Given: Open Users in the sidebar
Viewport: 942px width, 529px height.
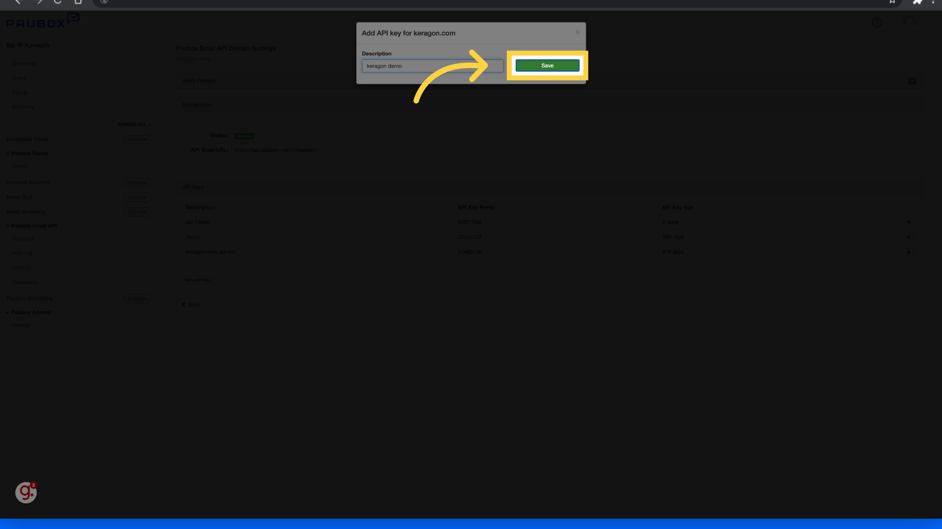Looking at the screenshot, I should 19,78.
